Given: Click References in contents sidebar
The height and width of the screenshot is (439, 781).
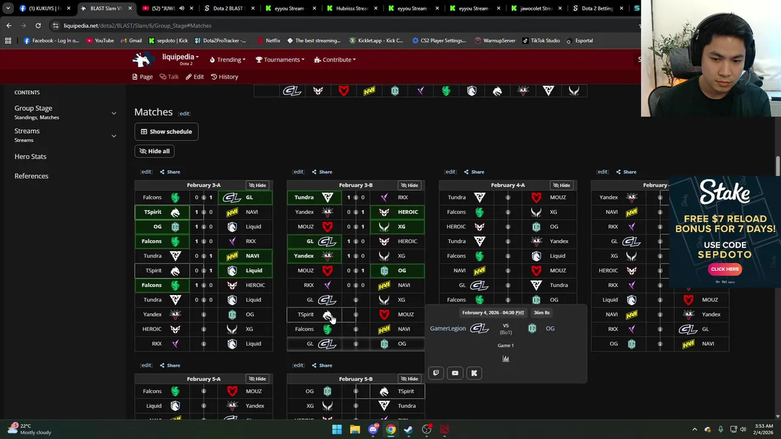Looking at the screenshot, I should pos(31,176).
